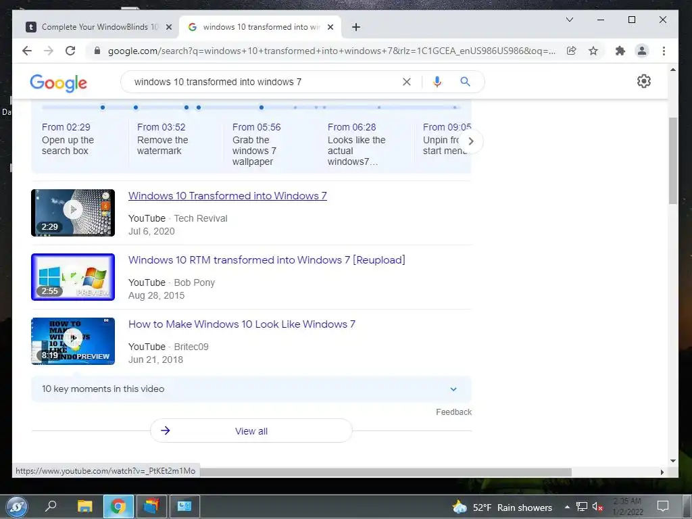This screenshot has width=692, height=519.
Task: Open the tab search dropdown arrow
Action: [x=569, y=20]
